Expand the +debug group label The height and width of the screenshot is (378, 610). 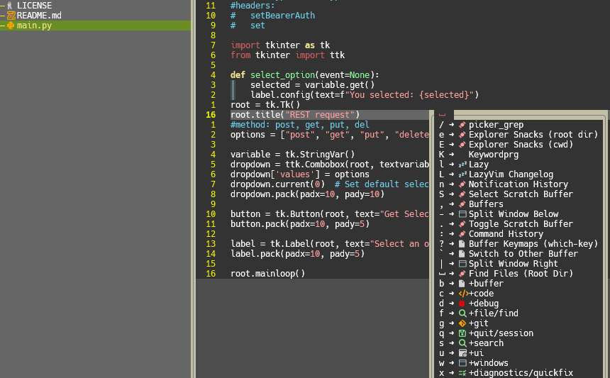tap(484, 304)
